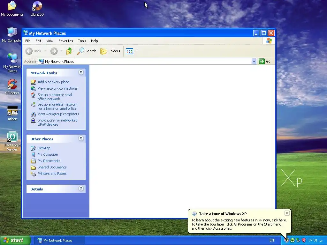Image resolution: width=327 pixels, height=245 pixels.
Task: Open the Help menu
Action: coord(94,41)
